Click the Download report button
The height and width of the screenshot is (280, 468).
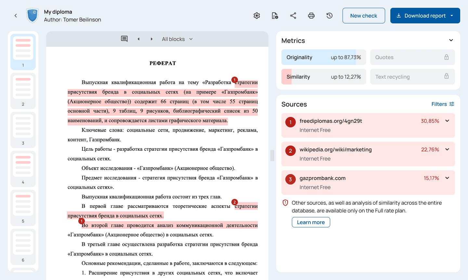pyautogui.click(x=425, y=16)
